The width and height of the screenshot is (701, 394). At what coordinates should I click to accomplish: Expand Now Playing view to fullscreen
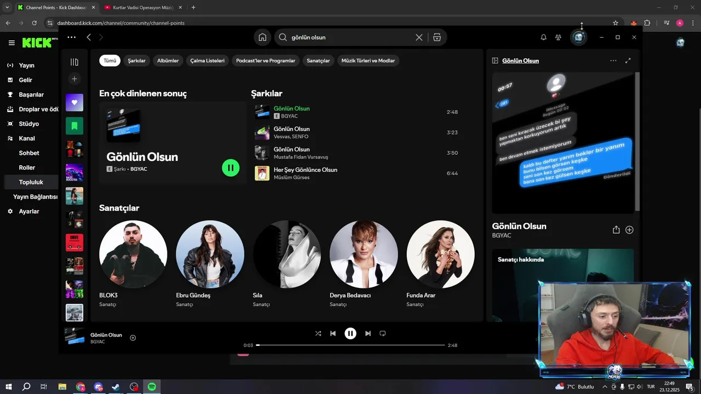click(x=628, y=61)
